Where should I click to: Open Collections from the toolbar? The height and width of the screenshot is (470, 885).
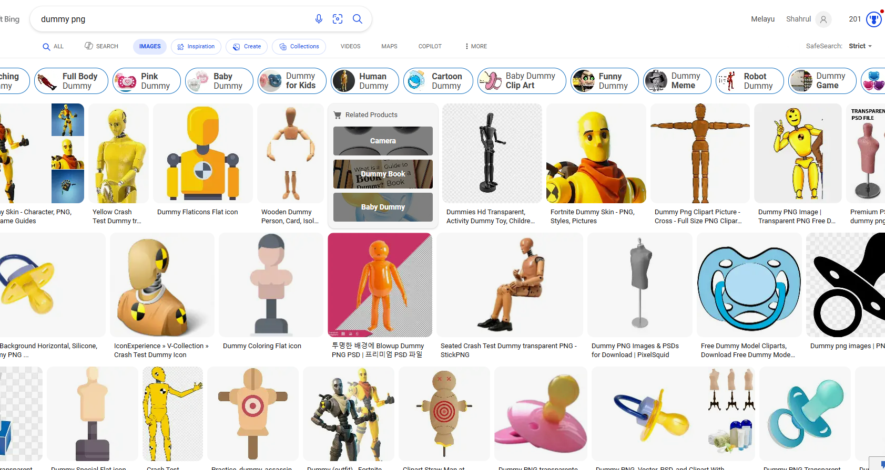tap(299, 47)
